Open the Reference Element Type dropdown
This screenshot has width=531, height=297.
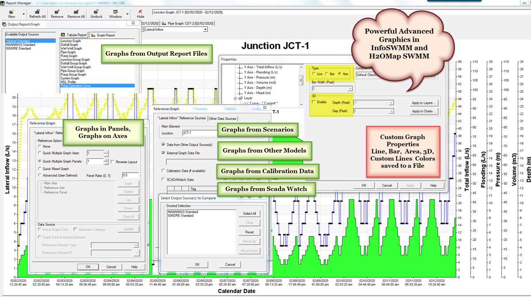pyautogui.click(x=136, y=244)
